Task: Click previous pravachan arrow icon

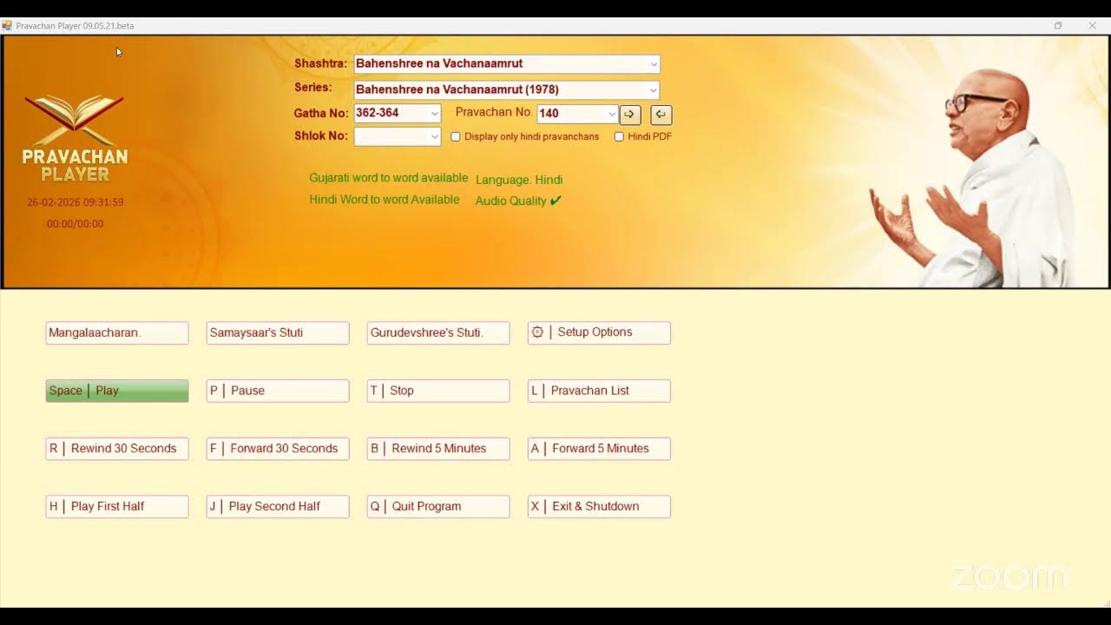Action: coord(661,114)
